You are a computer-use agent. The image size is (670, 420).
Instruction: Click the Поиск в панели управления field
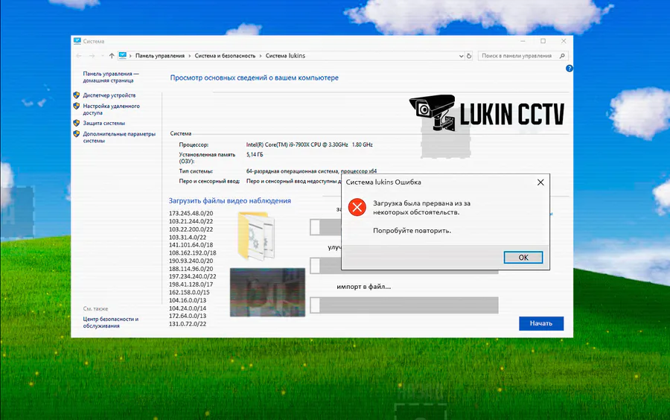click(x=523, y=56)
